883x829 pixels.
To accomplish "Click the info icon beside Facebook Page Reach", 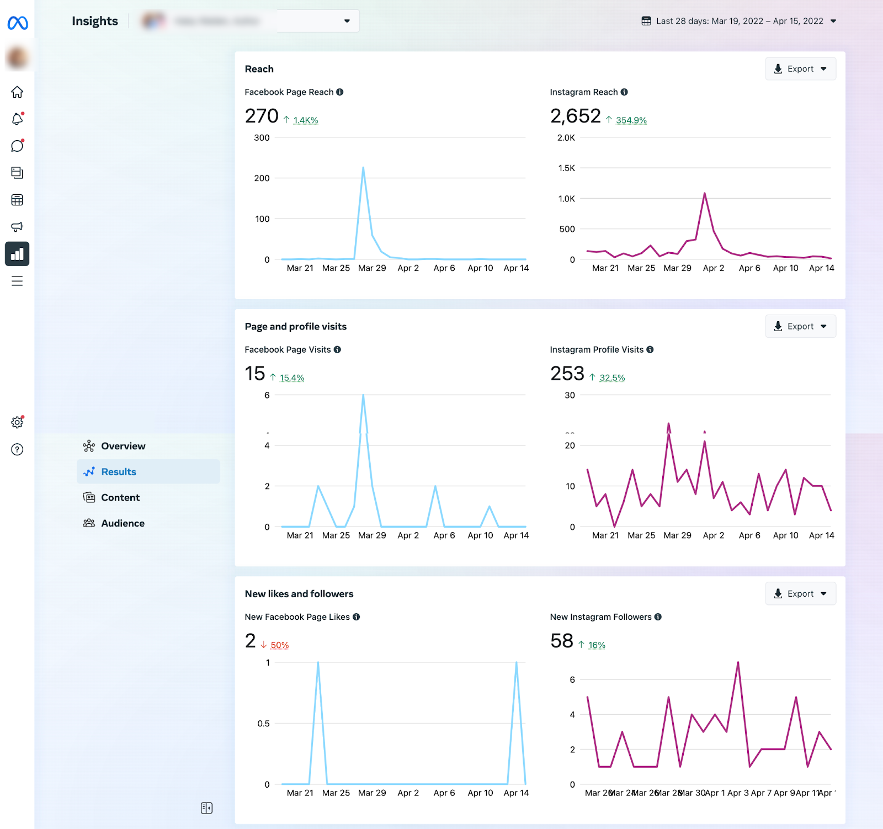I will [340, 92].
